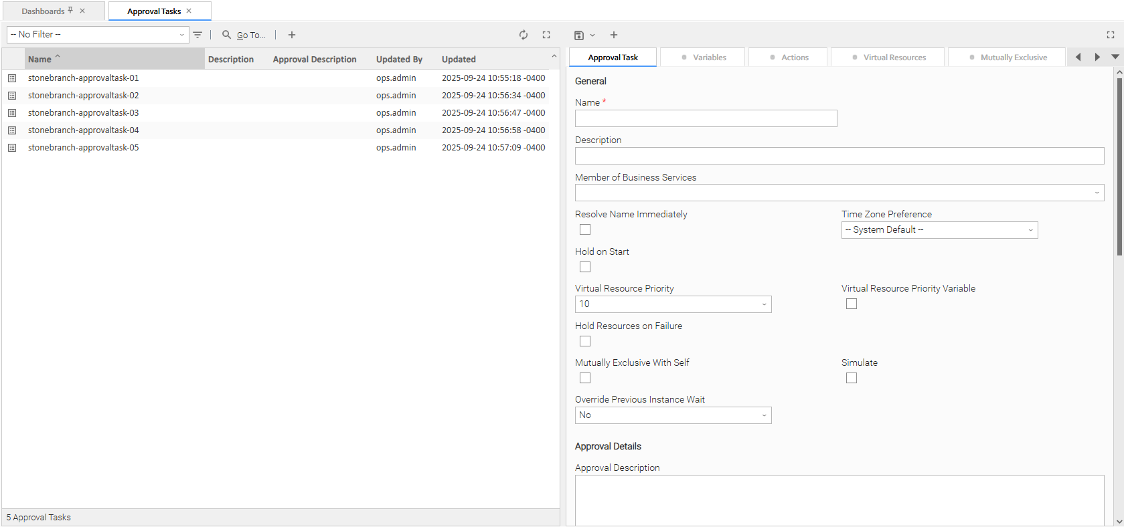Click the Go To... button
Image resolution: width=1124 pixels, height=527 pixels.
tap(244, 35)
